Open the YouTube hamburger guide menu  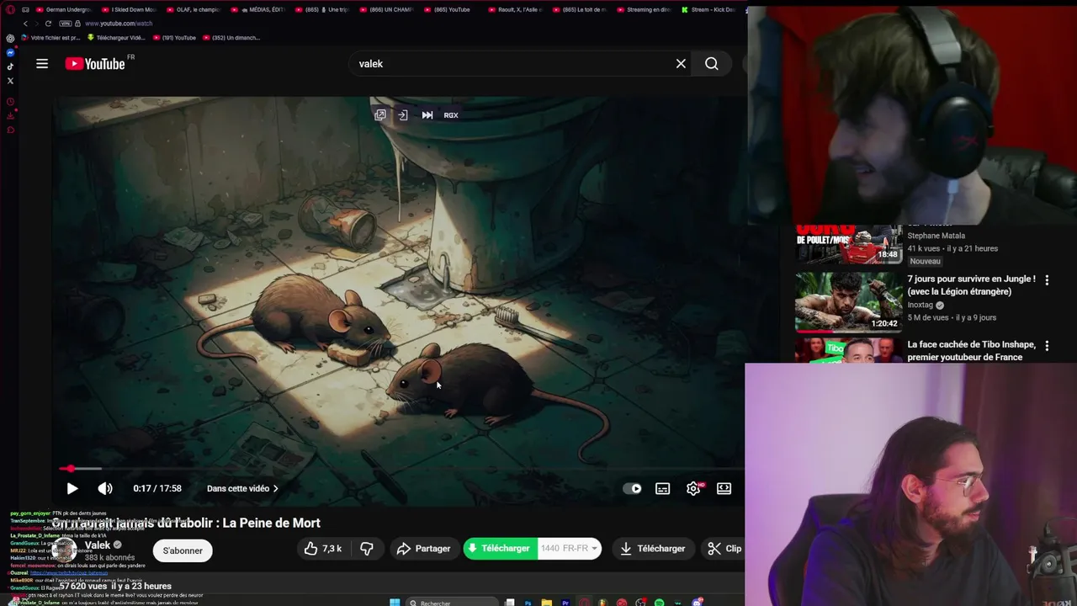(x=42, y=64)
